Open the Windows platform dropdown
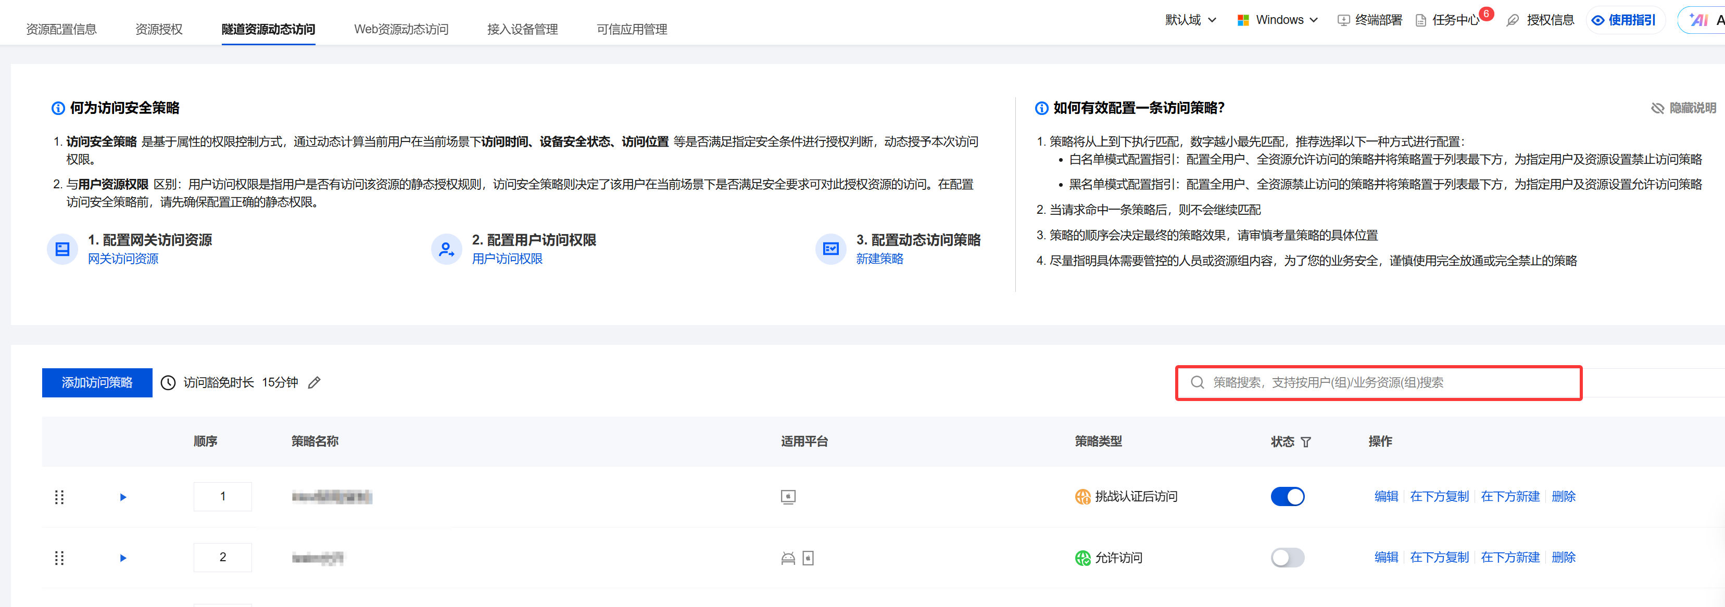This screenshot has height=607, width=1725. coord(1278,20)
